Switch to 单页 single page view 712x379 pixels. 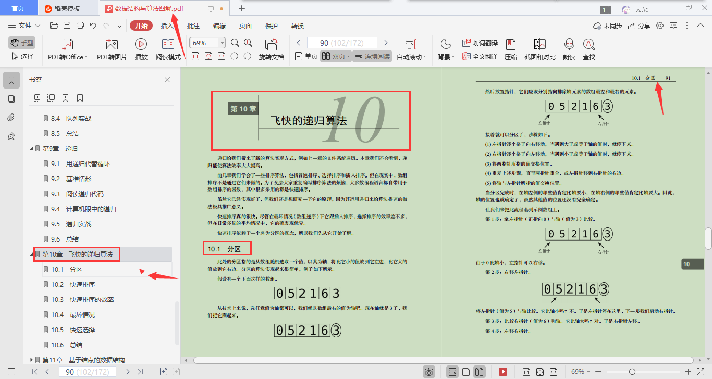(306, 56)
